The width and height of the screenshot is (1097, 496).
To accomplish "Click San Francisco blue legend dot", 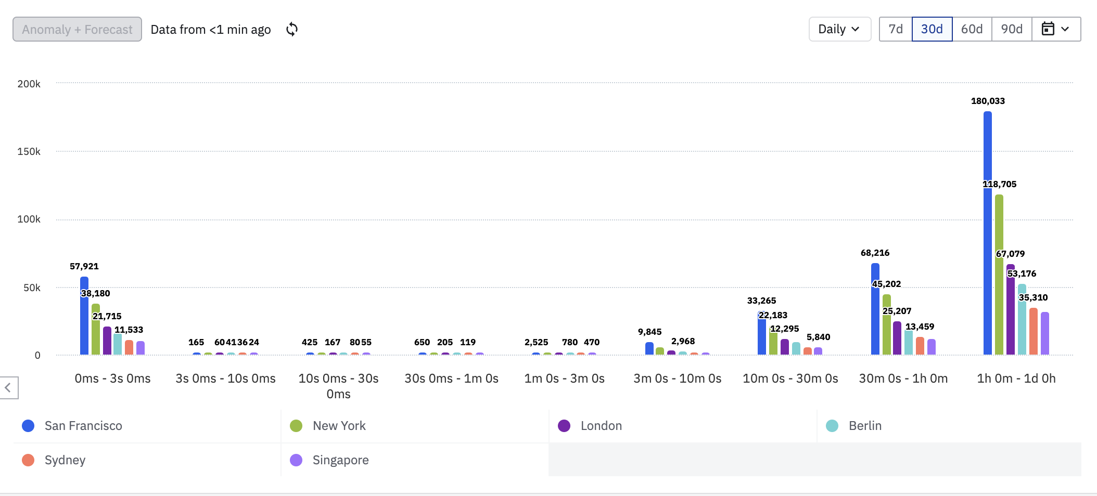I will coord(28,426).
